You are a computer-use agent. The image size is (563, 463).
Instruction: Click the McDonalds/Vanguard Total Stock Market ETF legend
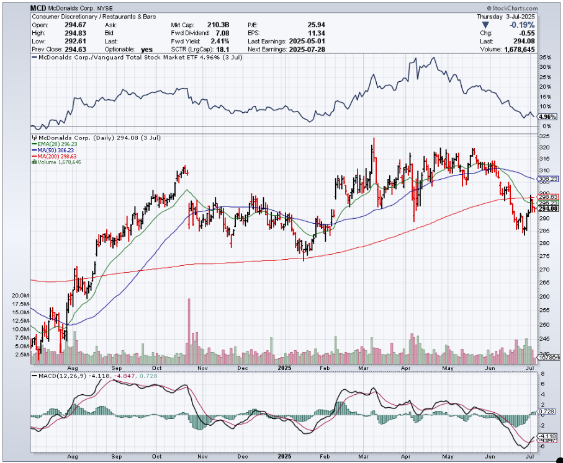[137, 58]
